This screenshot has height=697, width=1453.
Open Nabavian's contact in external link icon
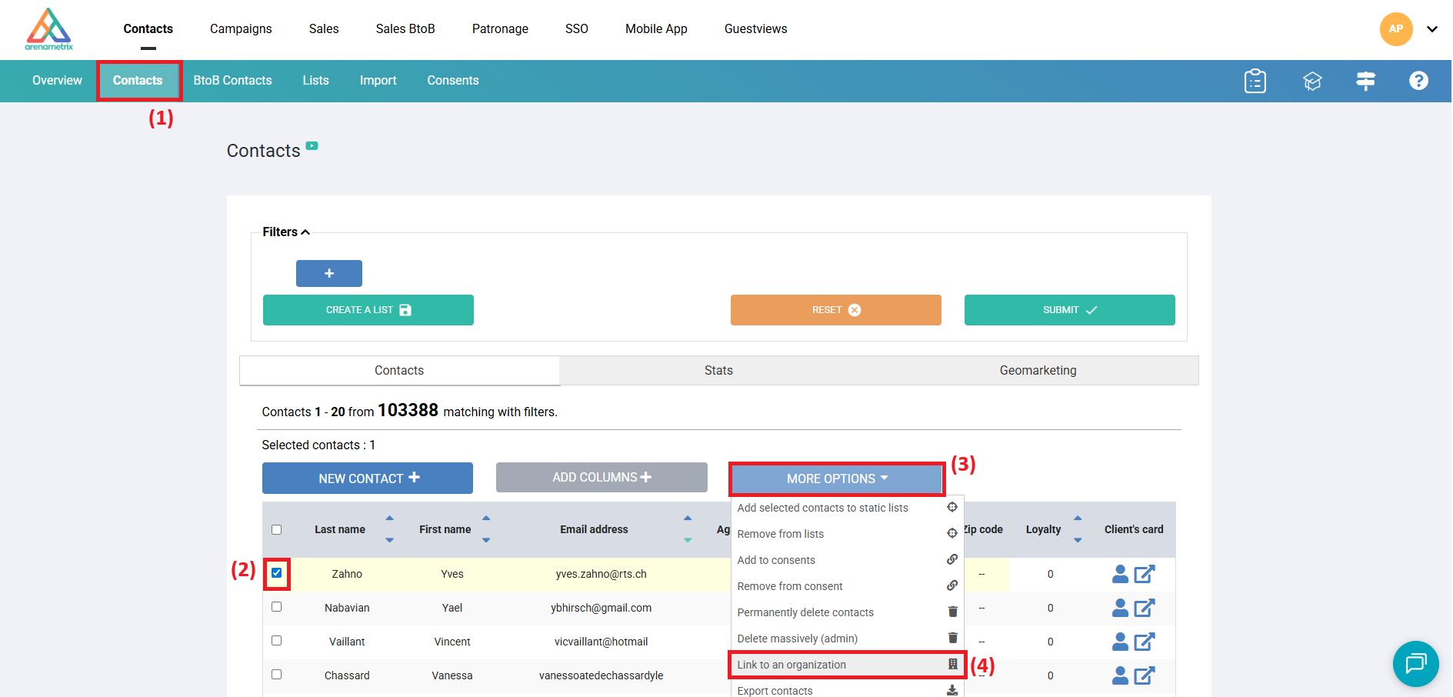point(1145,608)
